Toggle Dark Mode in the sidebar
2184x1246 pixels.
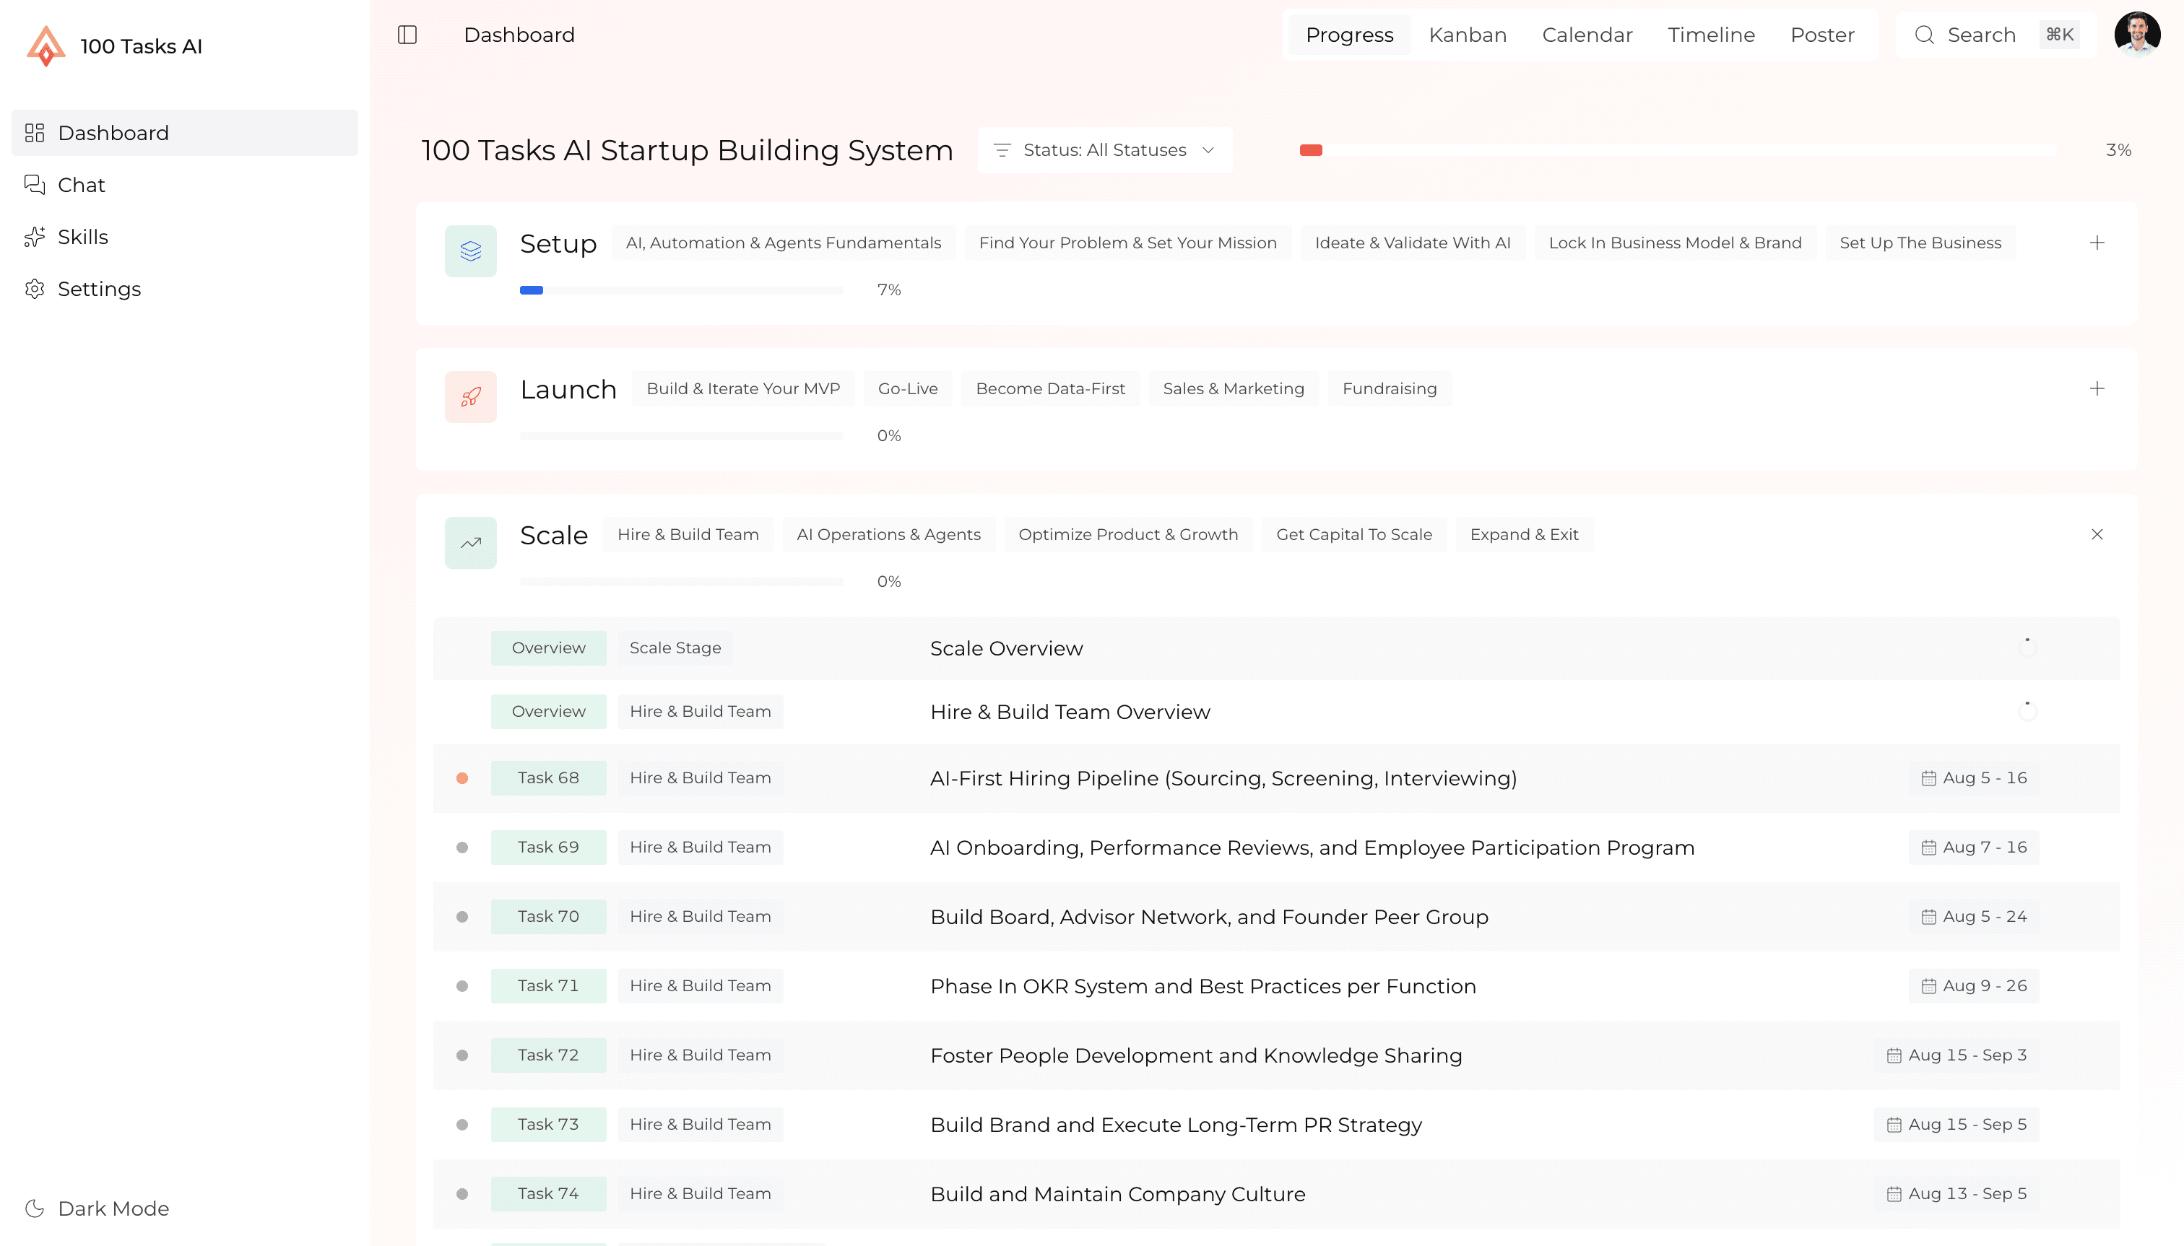pos(97,1208)
